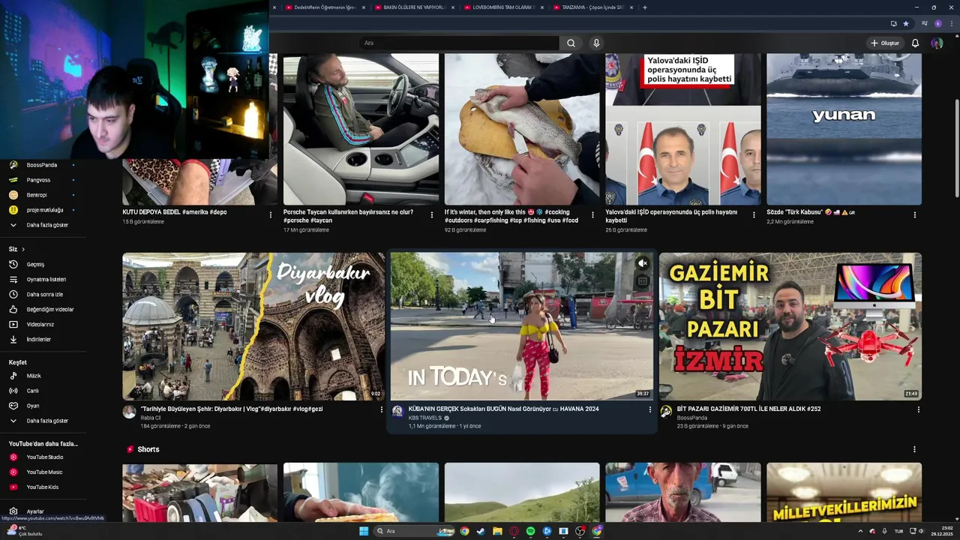Expand the Siz section chevron
960x540 pixels.
pyautogui.click(x=23, y=249)
